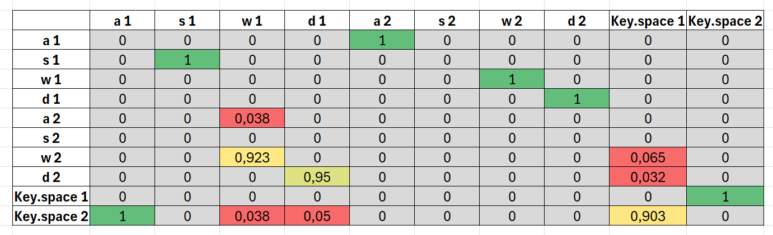Click the green 1 in row w 1
Viewport: 773px width, 235px height.
pyautogui.click(x=512, y=79)
